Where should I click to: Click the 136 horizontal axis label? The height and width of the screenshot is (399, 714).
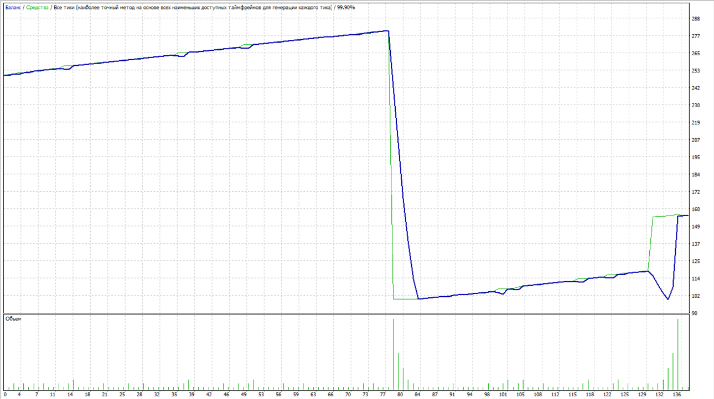[677, 395]
